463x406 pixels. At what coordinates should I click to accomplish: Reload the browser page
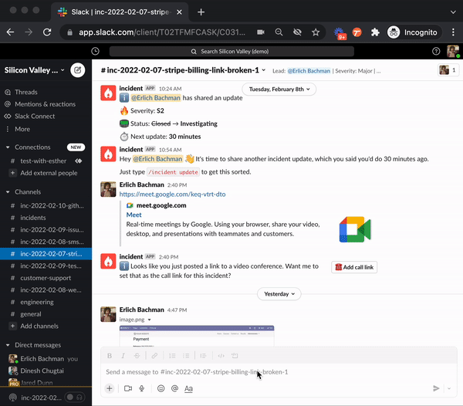click(47, 32)
